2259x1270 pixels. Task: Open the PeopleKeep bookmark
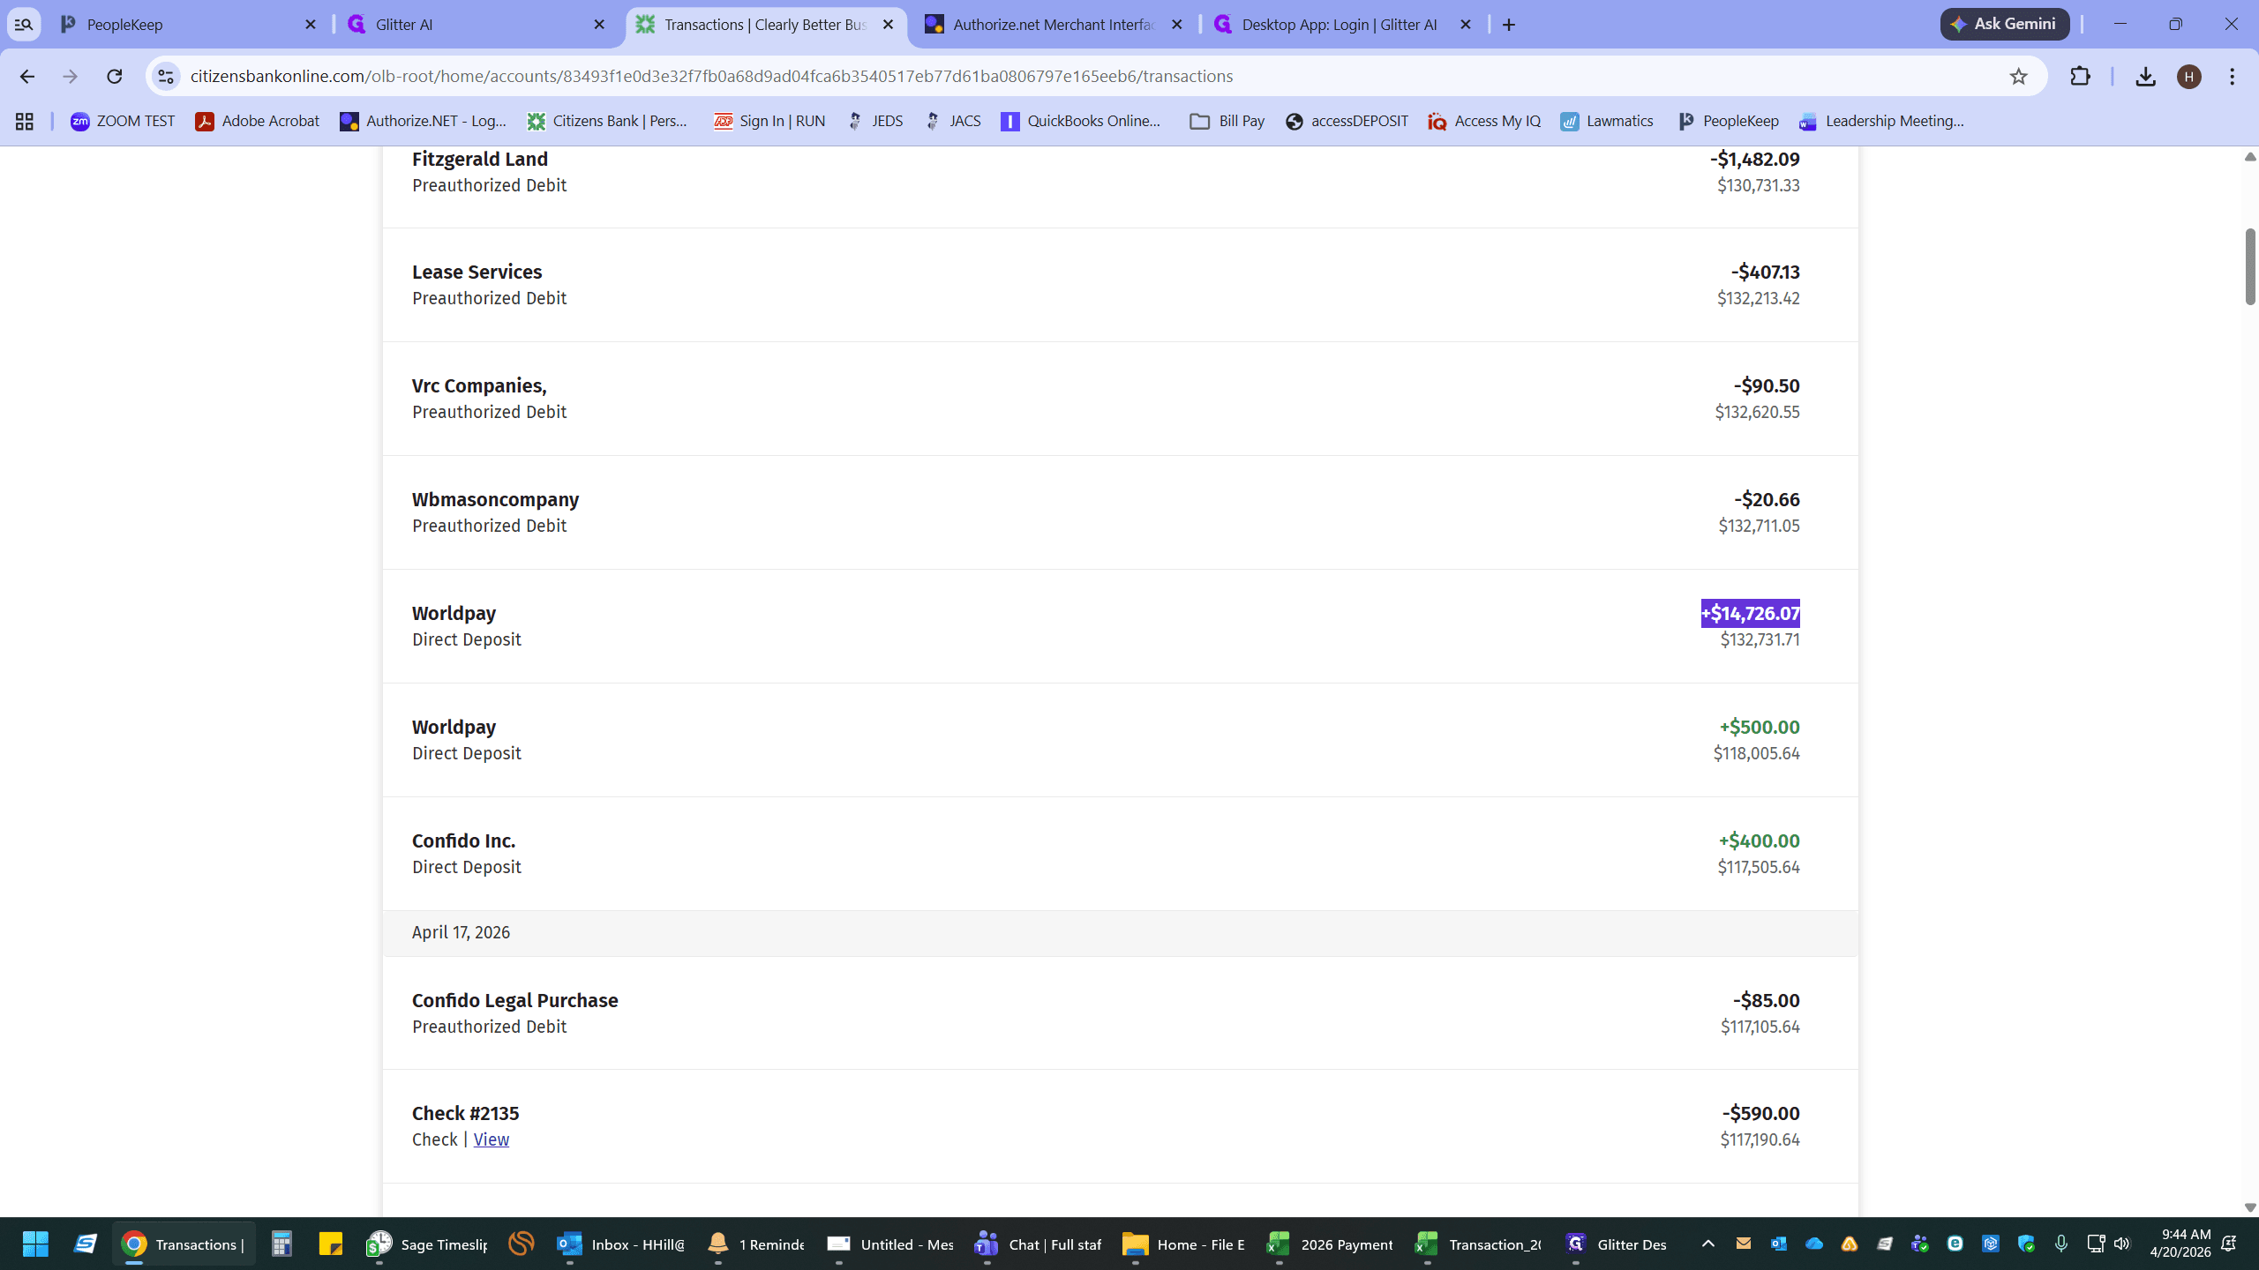click(1729, 121)
